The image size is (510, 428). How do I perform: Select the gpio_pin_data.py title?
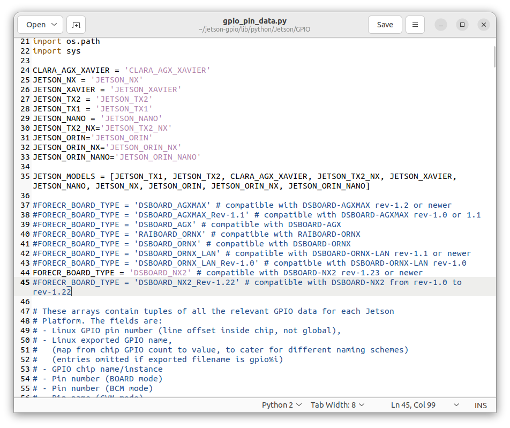(x=254, y=21)
